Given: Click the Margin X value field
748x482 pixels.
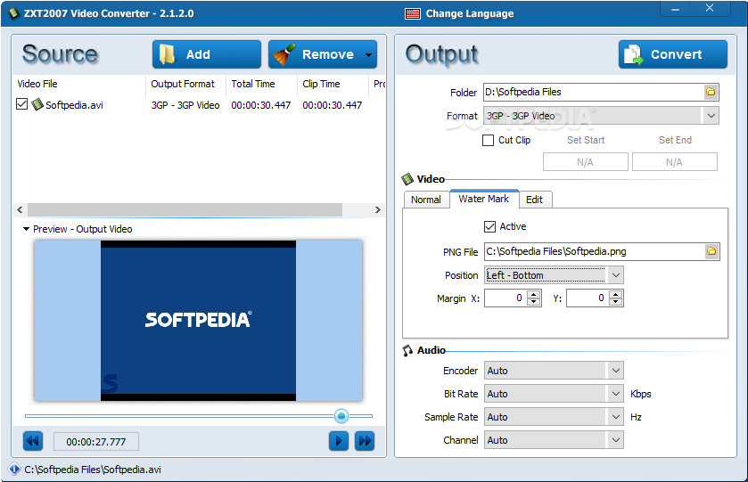Looking at the screenshot, I should 506,298.
